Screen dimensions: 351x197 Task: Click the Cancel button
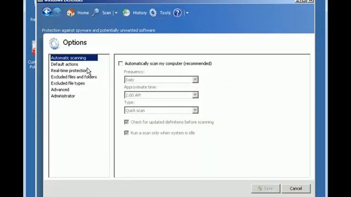(x=296, y=188)
